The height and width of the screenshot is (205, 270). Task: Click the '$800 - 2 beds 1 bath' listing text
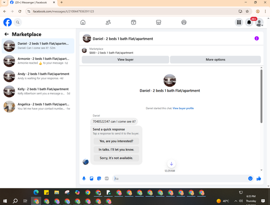pos(111,53)
